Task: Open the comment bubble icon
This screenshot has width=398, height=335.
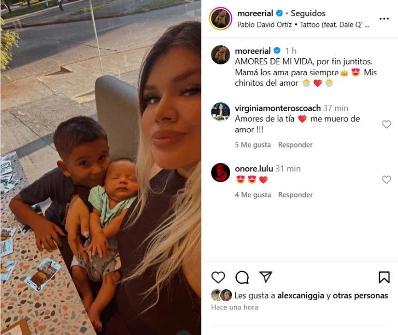Action: coord(242,277)
